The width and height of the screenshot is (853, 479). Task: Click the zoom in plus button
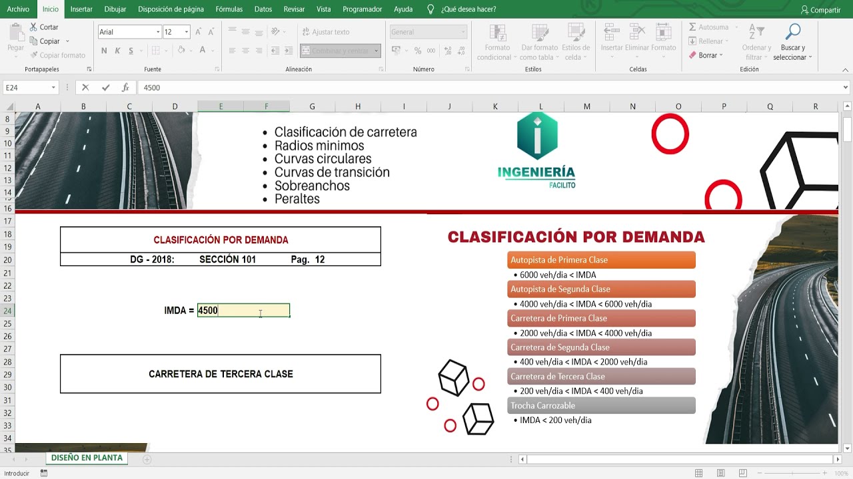pos(826,473)
